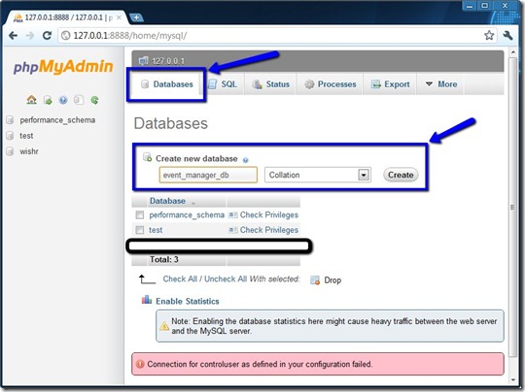
Task: Bookmark page with the star icon
Action: (489, 36)
